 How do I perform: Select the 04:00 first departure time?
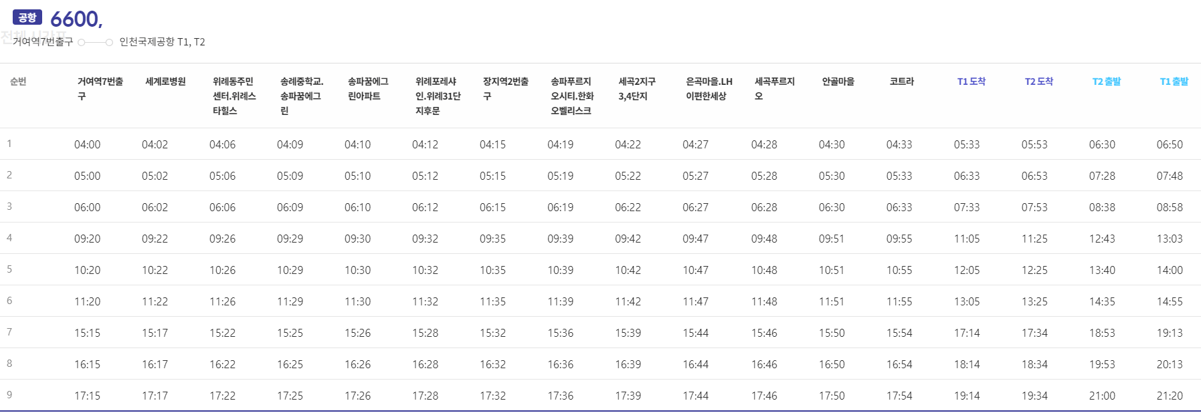point(88,144)
